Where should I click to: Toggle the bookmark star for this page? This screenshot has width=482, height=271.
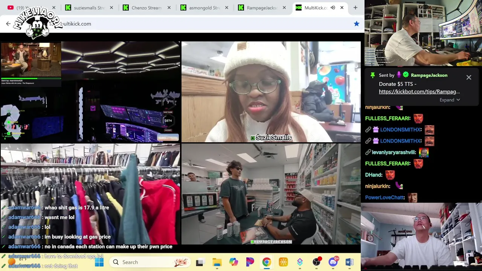click(357, 24)
